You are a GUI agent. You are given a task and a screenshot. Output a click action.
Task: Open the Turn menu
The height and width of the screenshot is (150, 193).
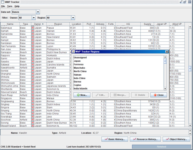10,6
